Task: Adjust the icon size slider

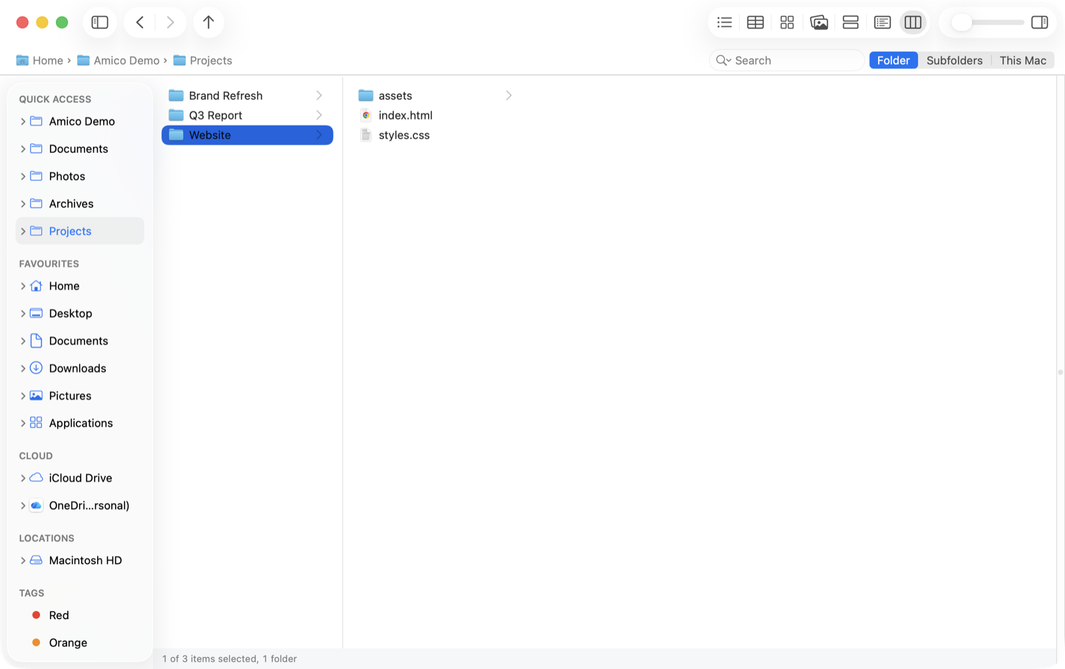Action: click(x=988, y=22)
